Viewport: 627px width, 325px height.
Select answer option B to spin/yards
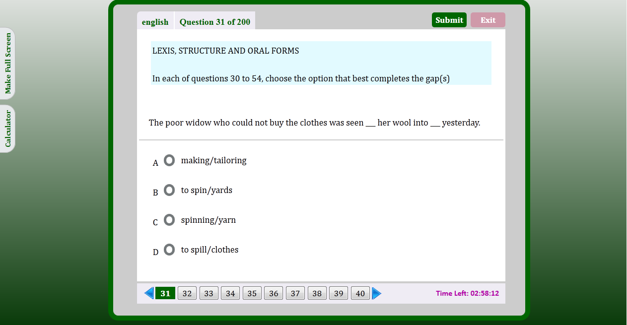tap(169, 190)
